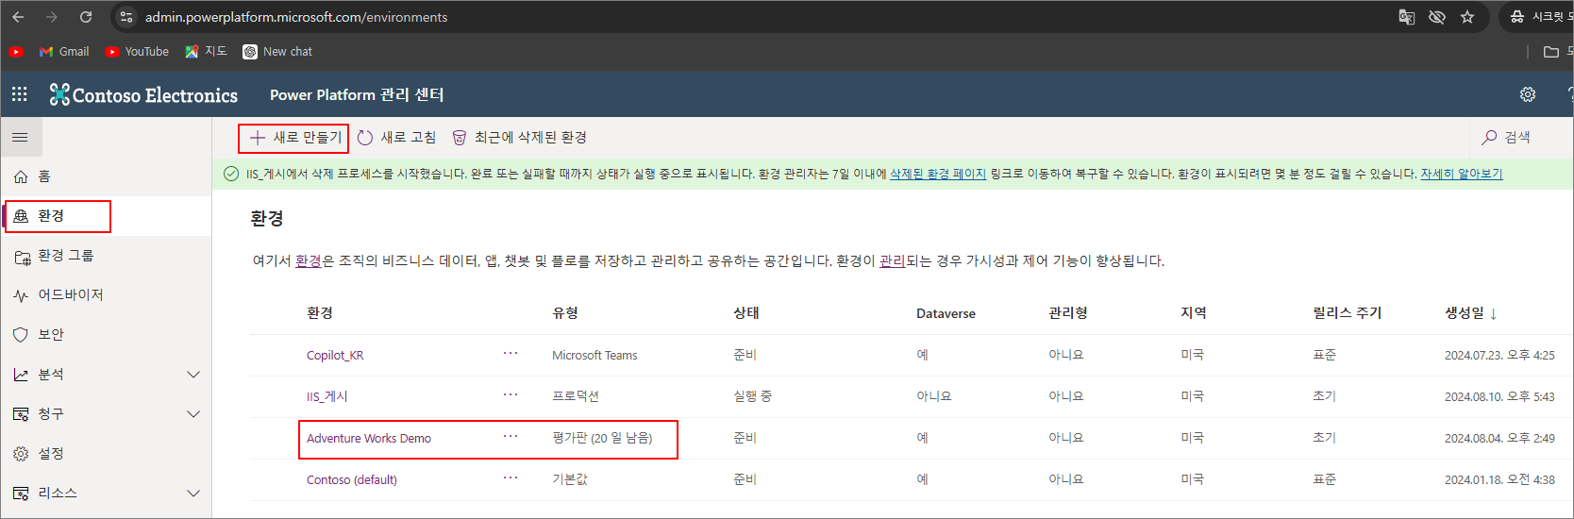Select 환경 in navigation
Viewport: 1574px width, 519px height.
[106, 216]
